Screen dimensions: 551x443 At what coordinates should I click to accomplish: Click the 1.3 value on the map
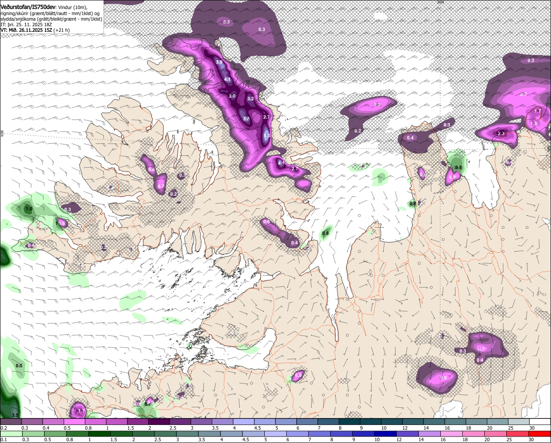[534, 123]
